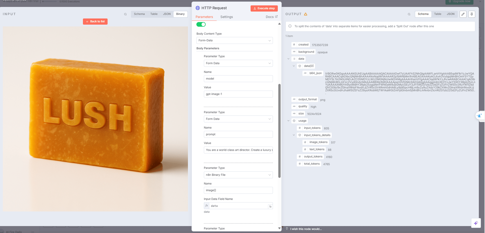Collapse the input_tokens_details chevron

pyautogui.click(x=294, y=135)
